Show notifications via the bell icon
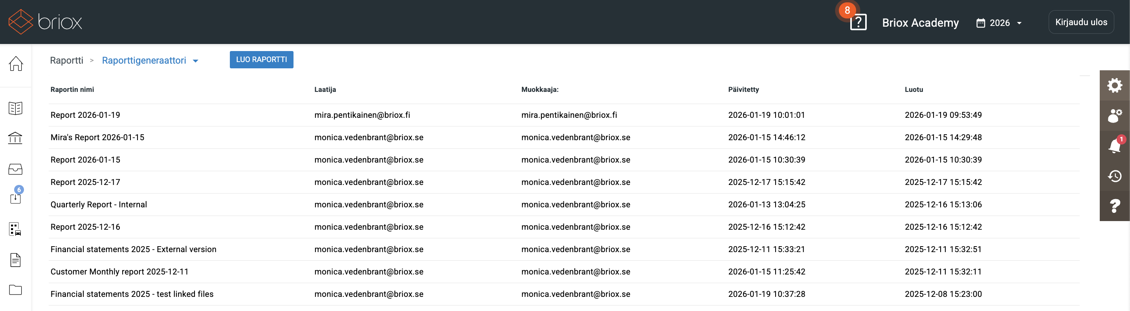 point(1114,146)
